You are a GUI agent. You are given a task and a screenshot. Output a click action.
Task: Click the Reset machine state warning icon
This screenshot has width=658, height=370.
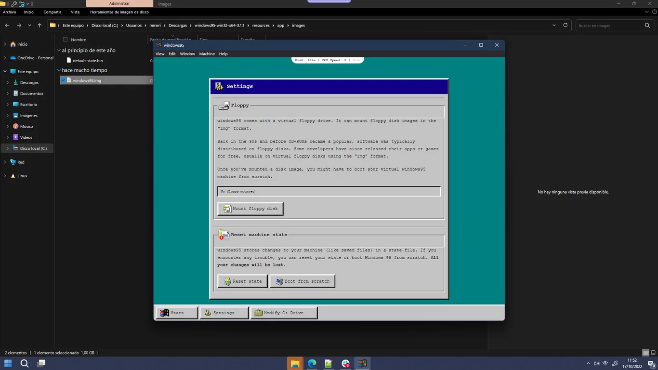224,235
